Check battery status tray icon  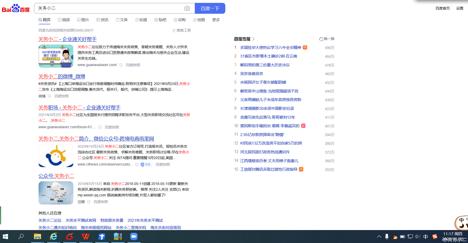coord(402,237)
